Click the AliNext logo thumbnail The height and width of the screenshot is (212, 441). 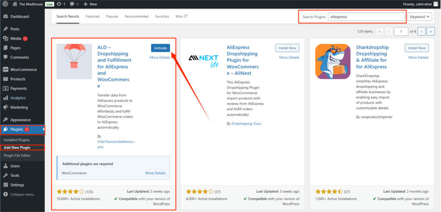coord(203,61)
